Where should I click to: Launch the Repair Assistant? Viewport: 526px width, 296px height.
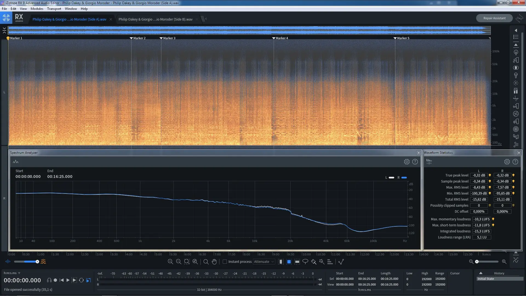pos(494,18)
